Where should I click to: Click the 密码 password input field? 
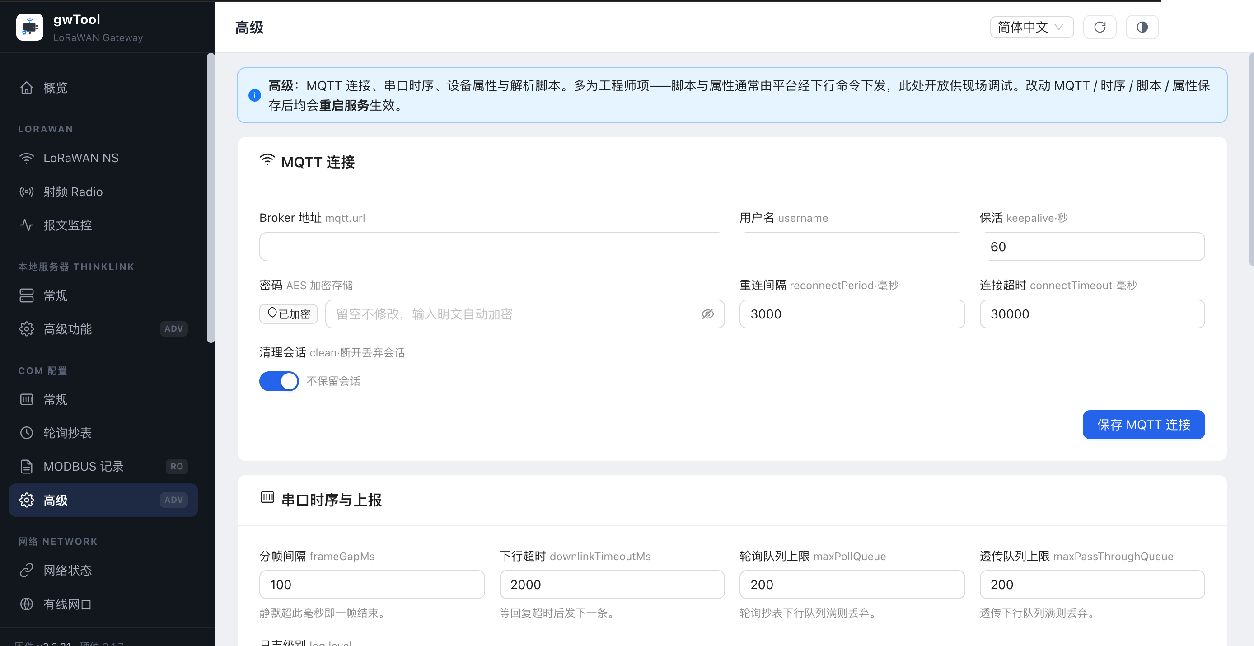pyautogui.click(x=525, y=314)
